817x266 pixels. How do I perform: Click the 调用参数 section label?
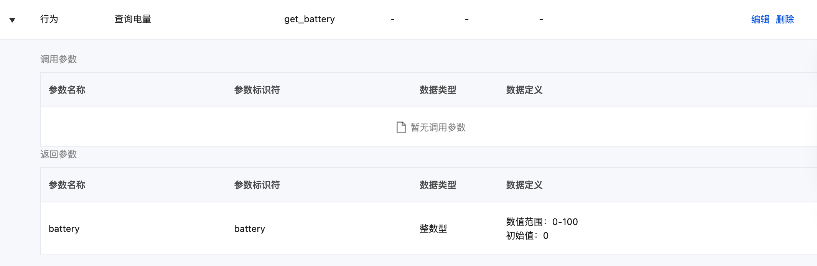click(x=58, y=59)
